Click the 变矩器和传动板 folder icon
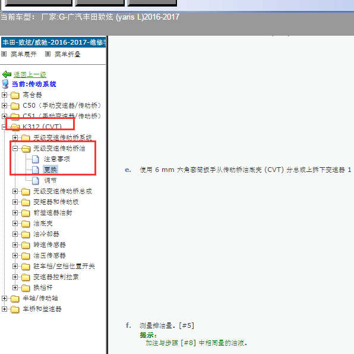Viewport: 354px width, 354px height. 26,202
